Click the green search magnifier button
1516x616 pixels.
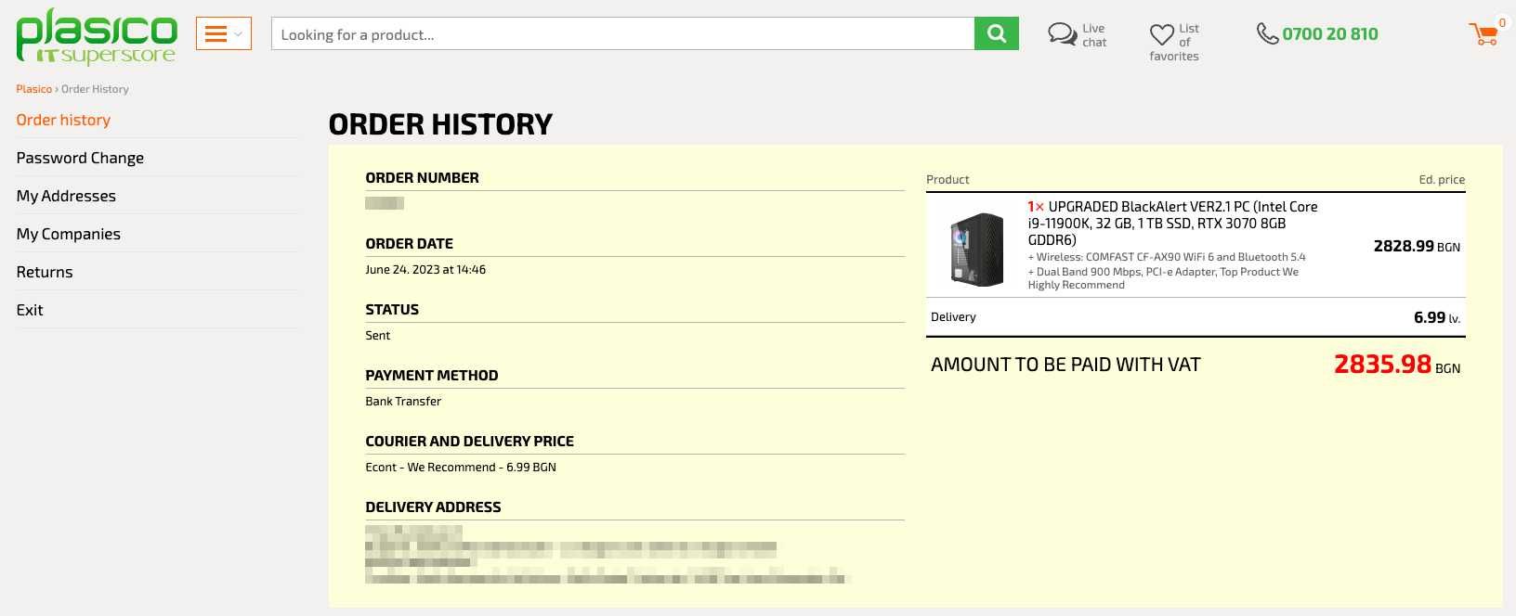tap(997, 34)
